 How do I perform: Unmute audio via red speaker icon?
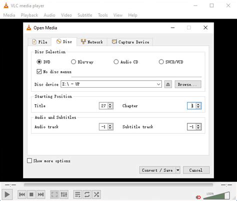click(x=198, y=197)
